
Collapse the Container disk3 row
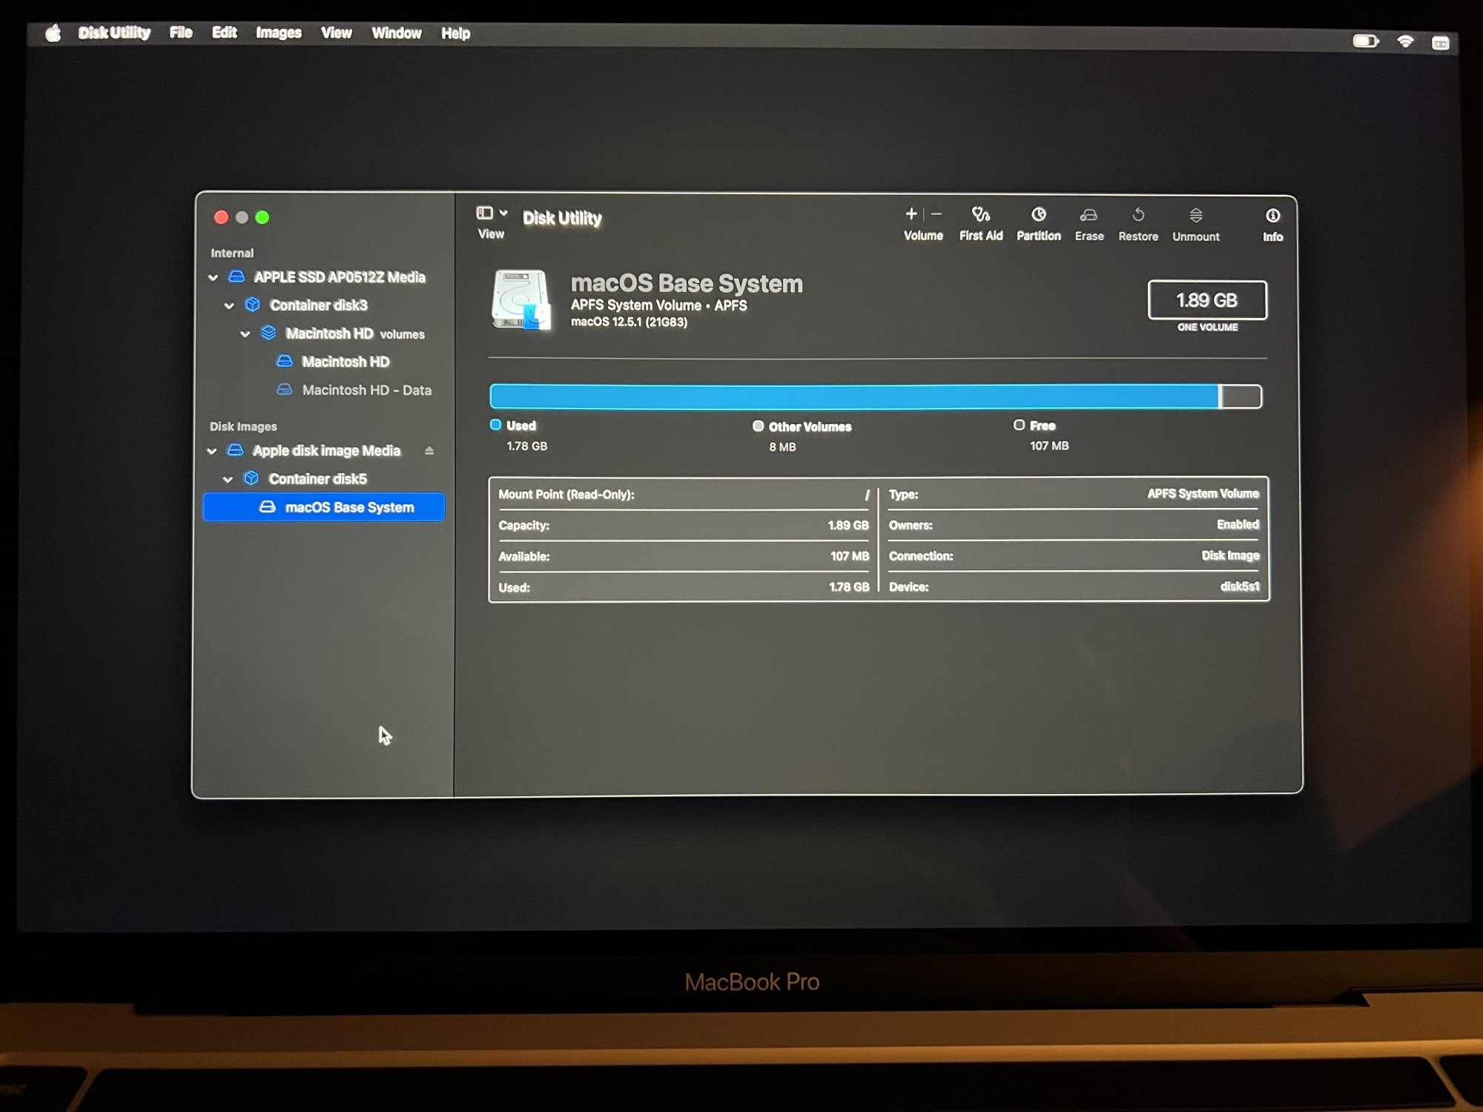(x=229, y=305)
